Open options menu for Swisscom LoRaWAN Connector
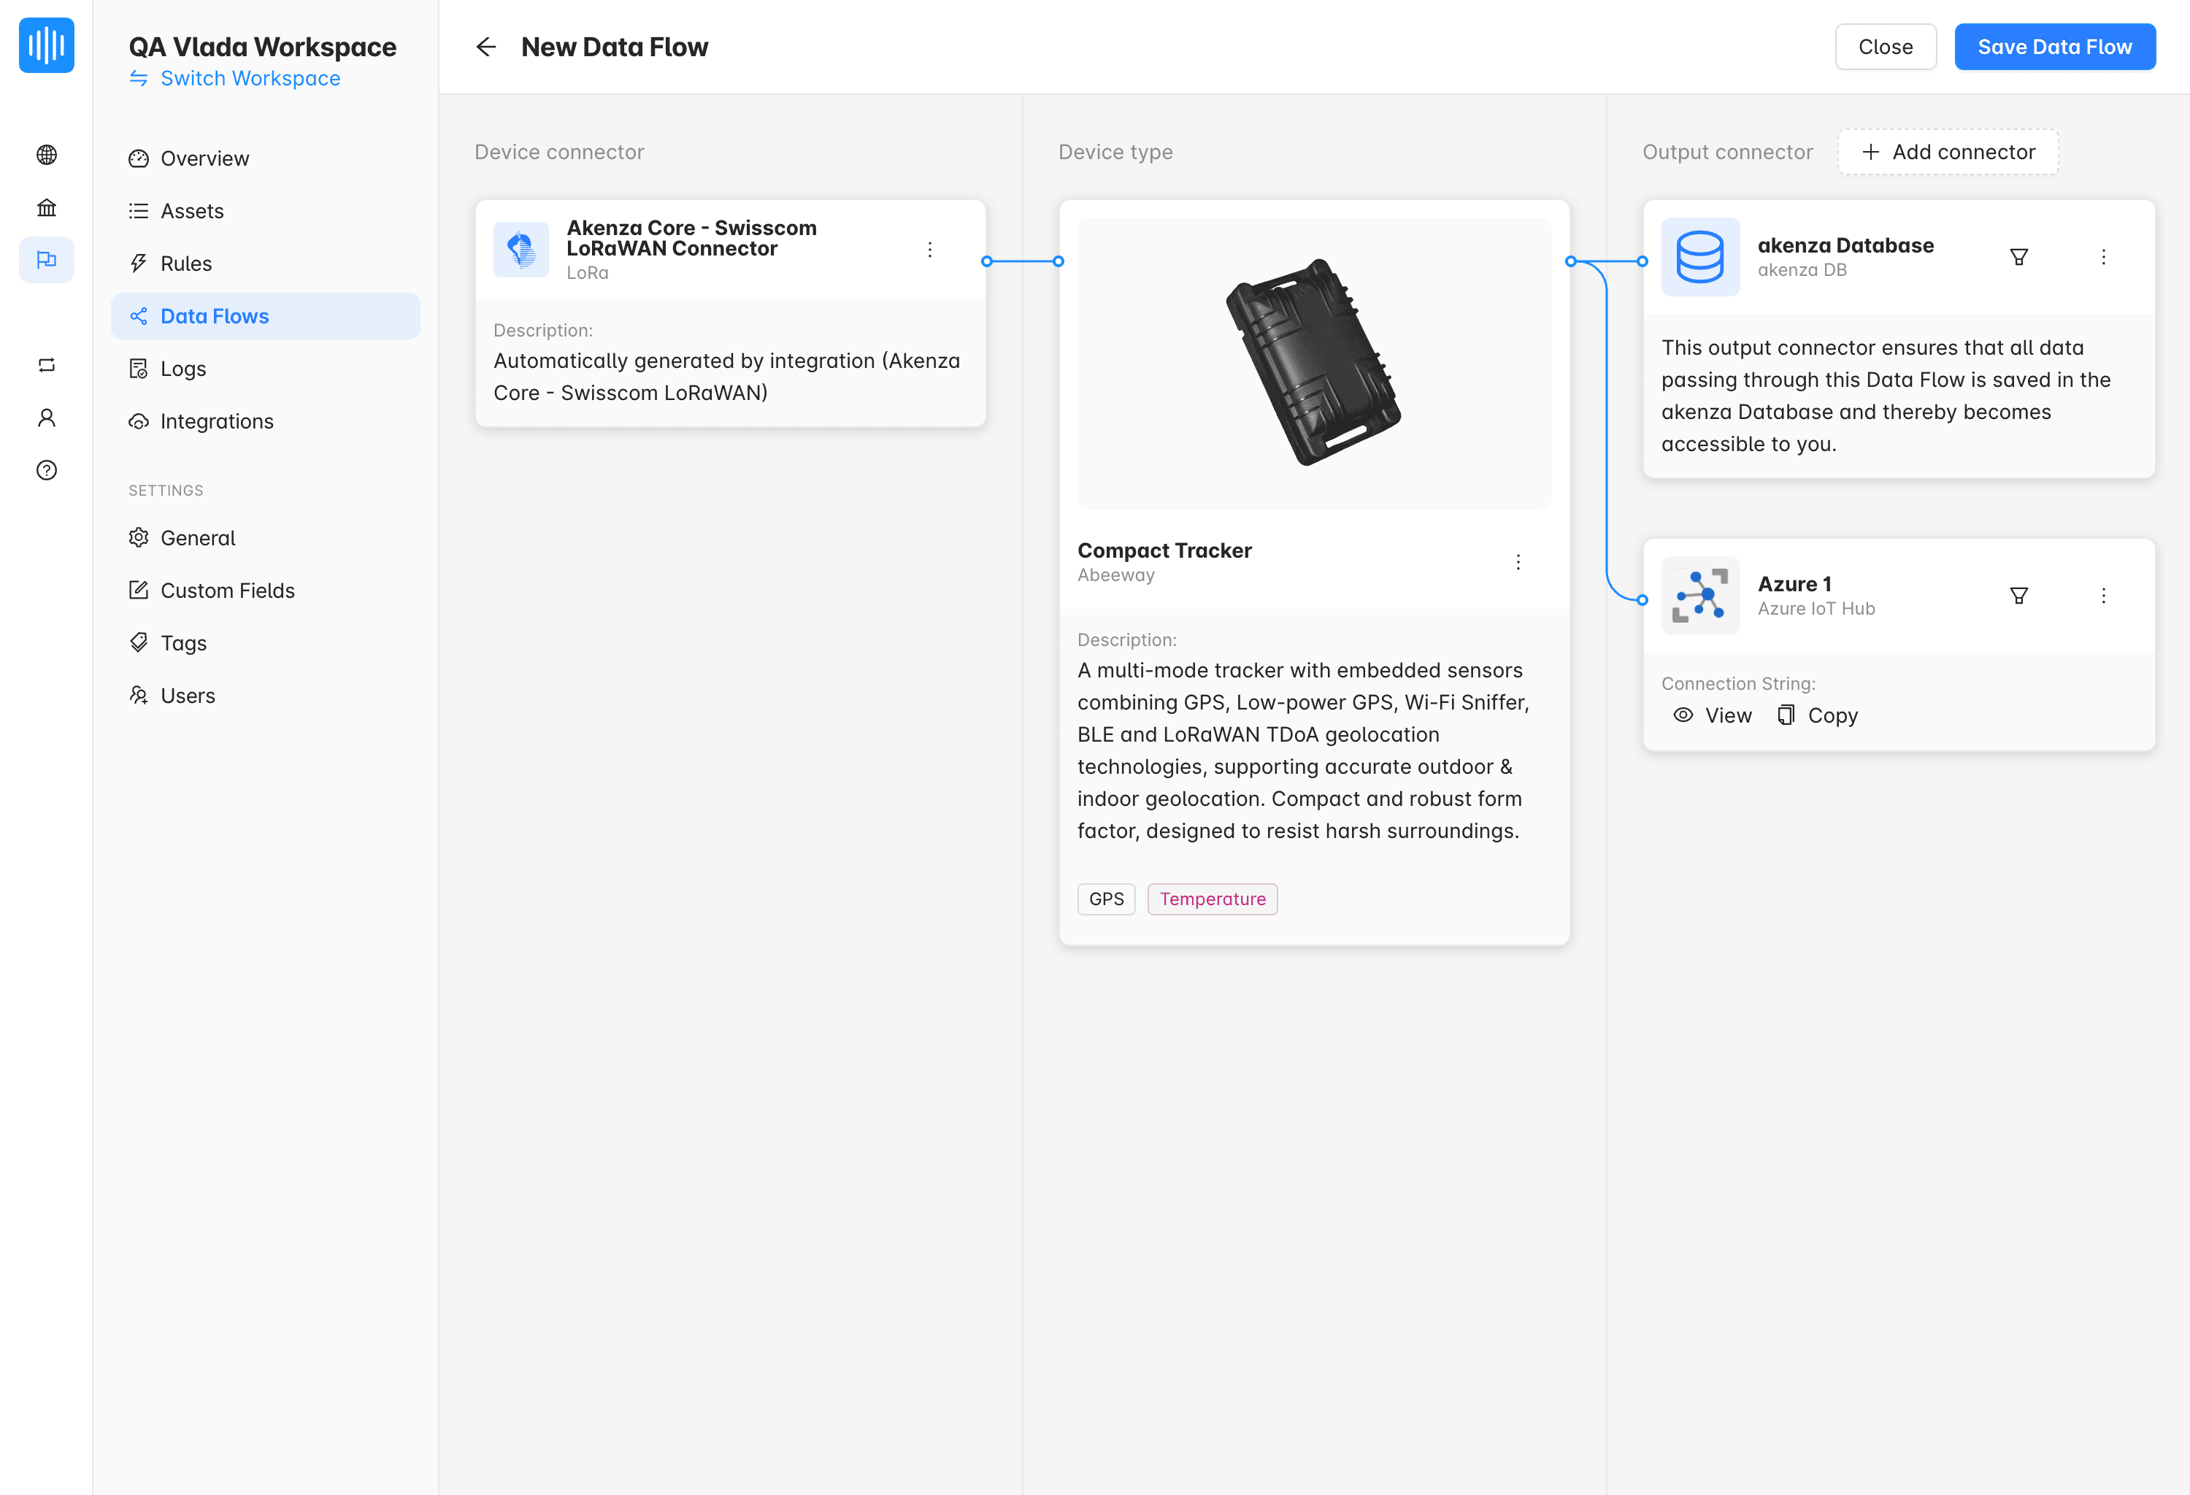 click(929, 250)
